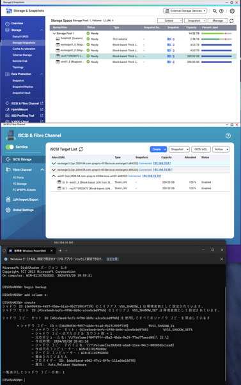Collapse the Fibre Channel section
The image size is (241, 385).
[x=42, y=169]
